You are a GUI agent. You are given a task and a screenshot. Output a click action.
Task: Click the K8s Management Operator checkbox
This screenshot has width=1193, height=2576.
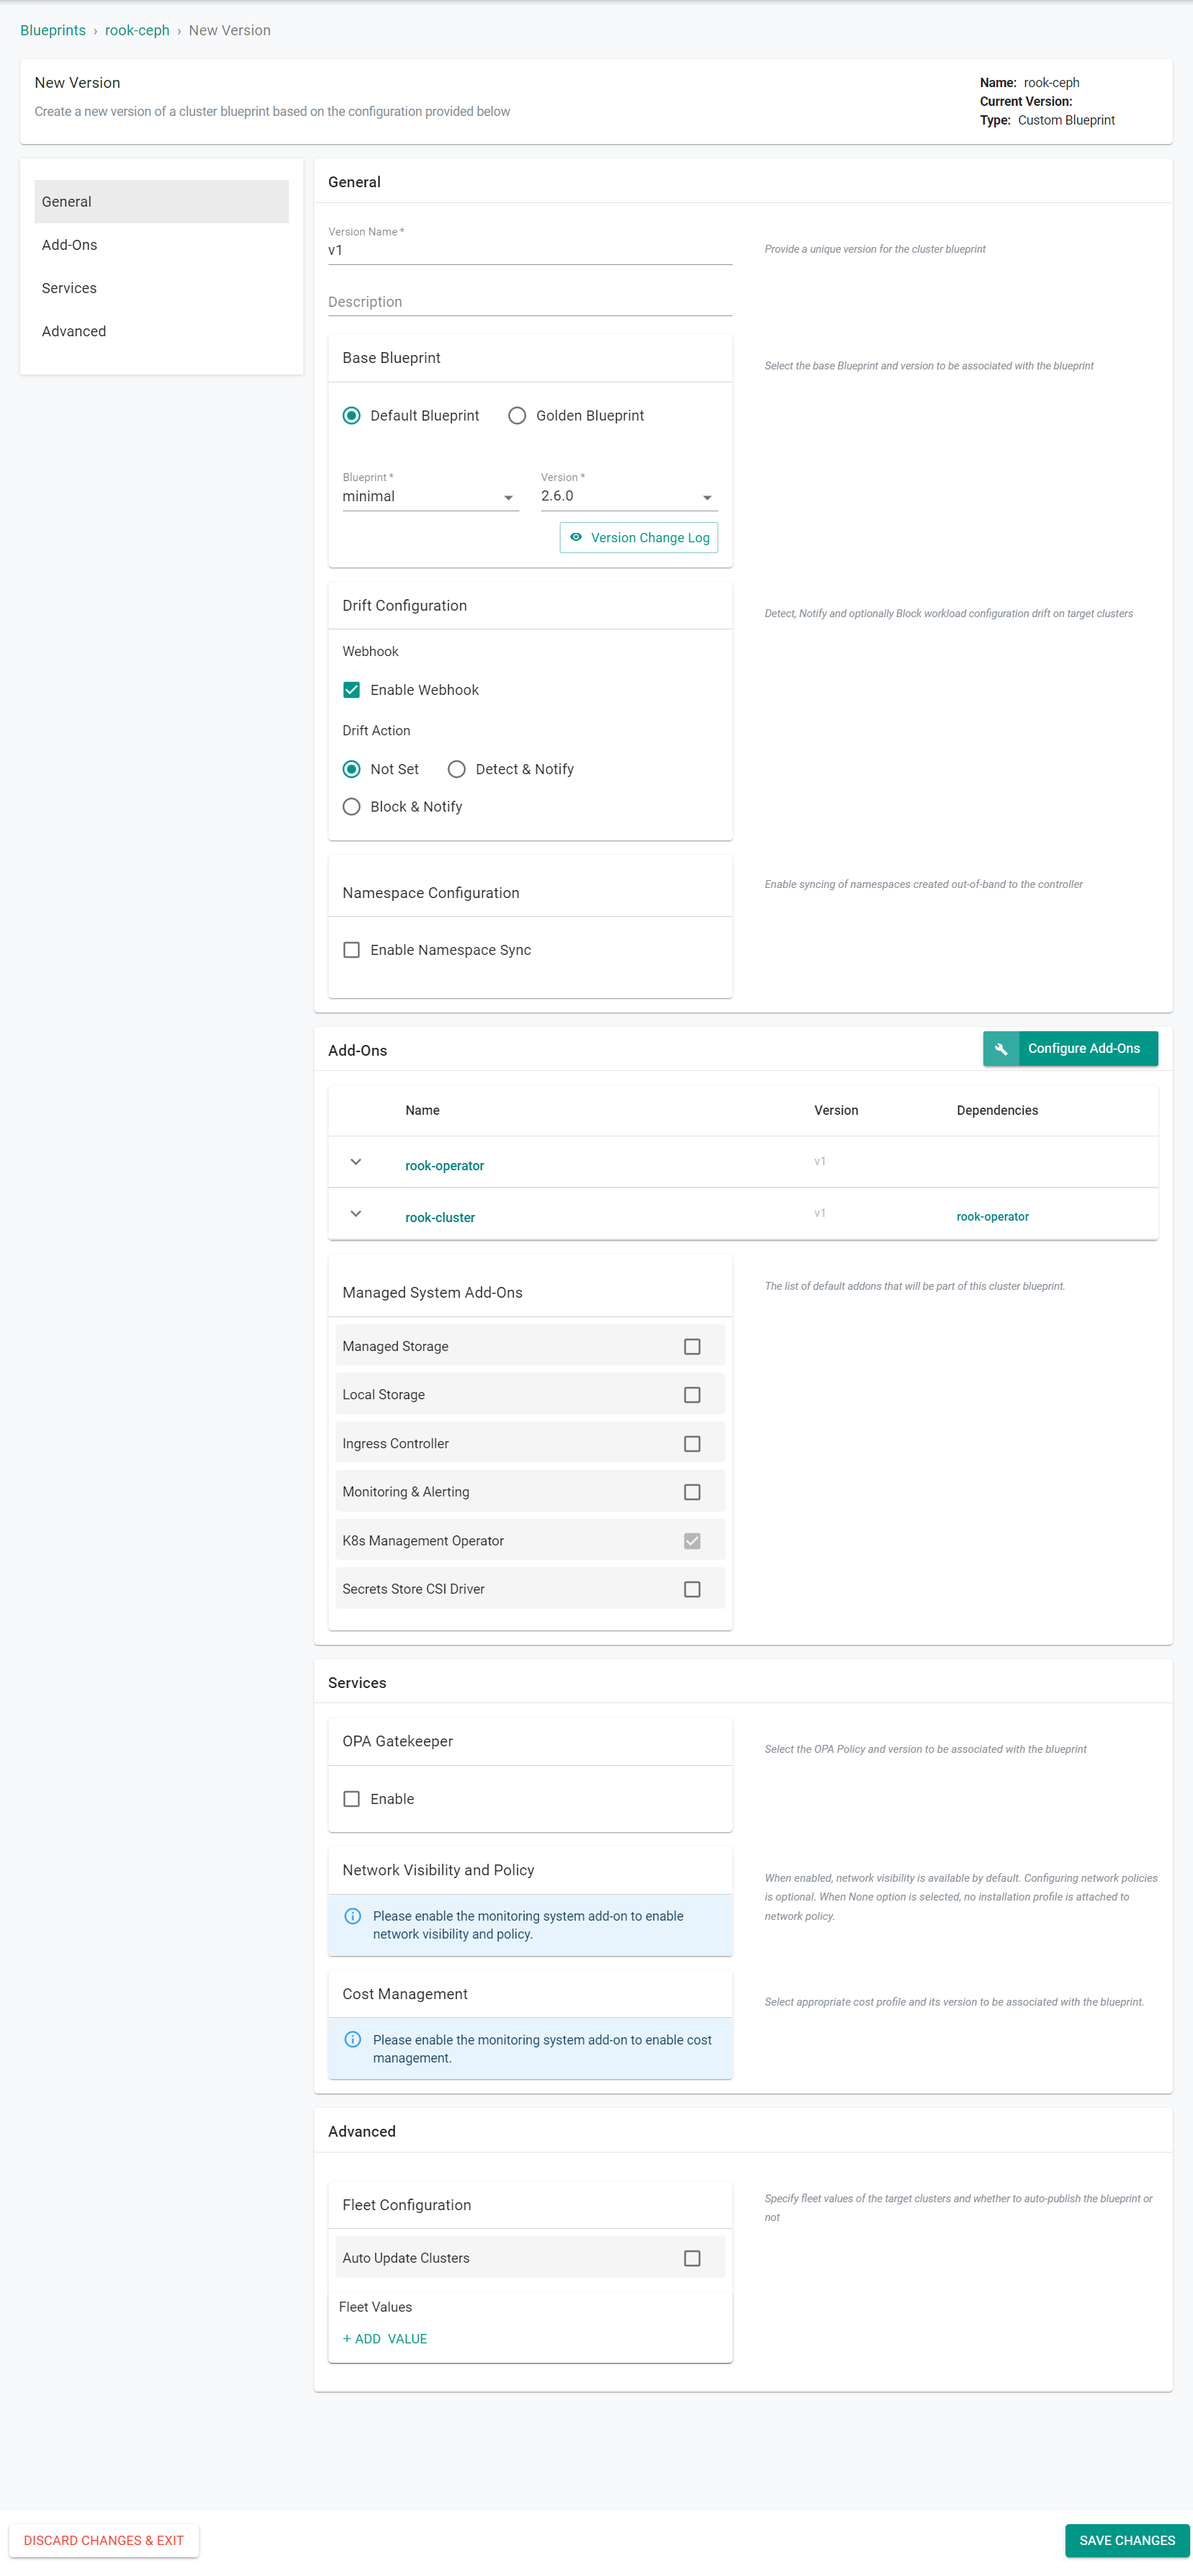[x=692, y=1540]
